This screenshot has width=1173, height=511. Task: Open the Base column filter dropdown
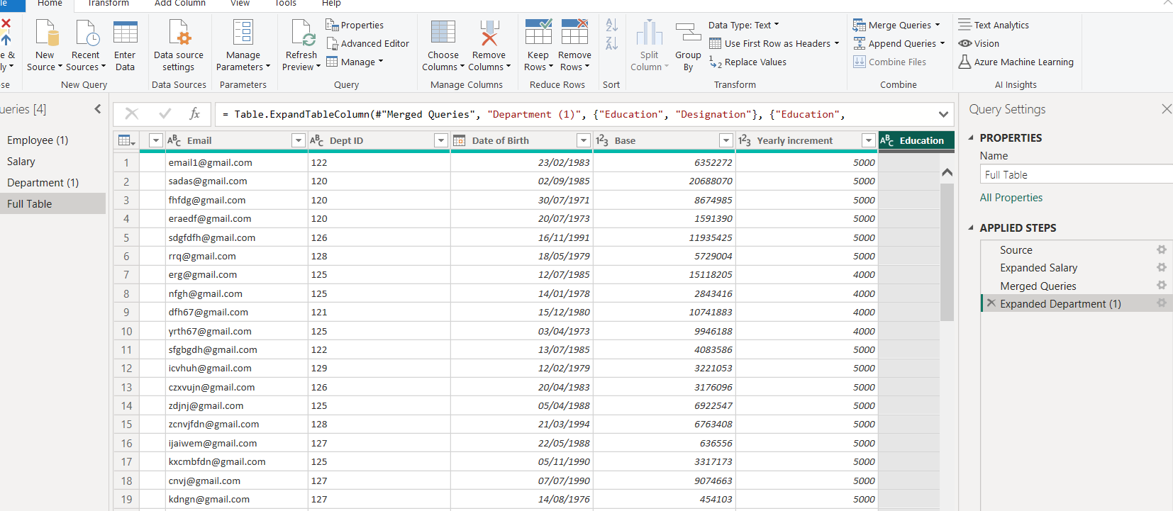(726, 140)
